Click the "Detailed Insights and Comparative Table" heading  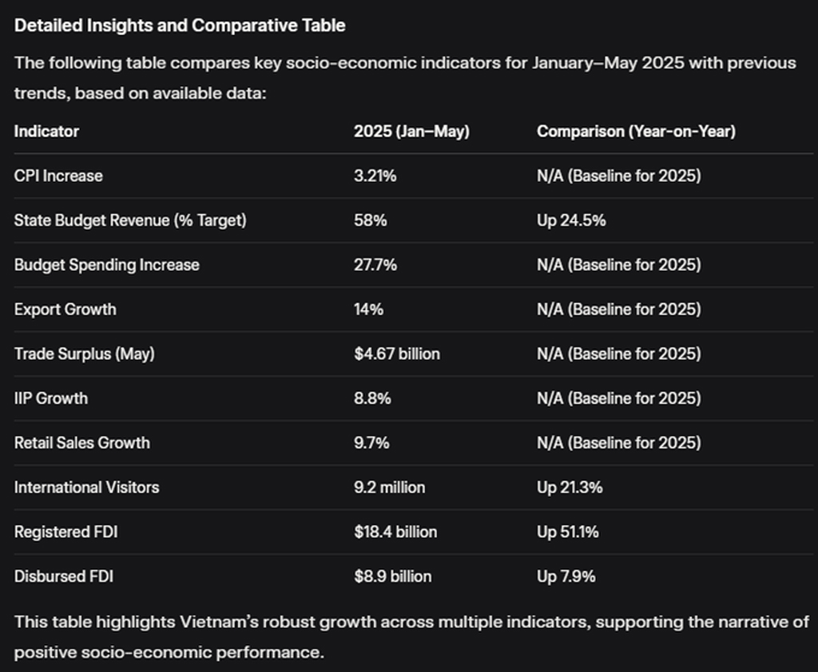coord(180,26)
